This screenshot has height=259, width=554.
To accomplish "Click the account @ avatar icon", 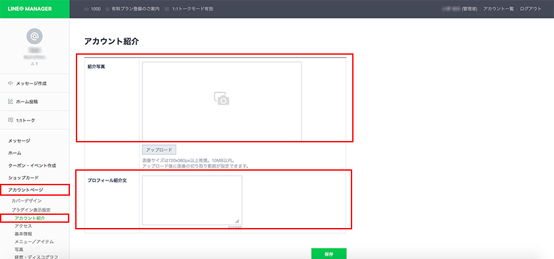I will coord(34,36).
